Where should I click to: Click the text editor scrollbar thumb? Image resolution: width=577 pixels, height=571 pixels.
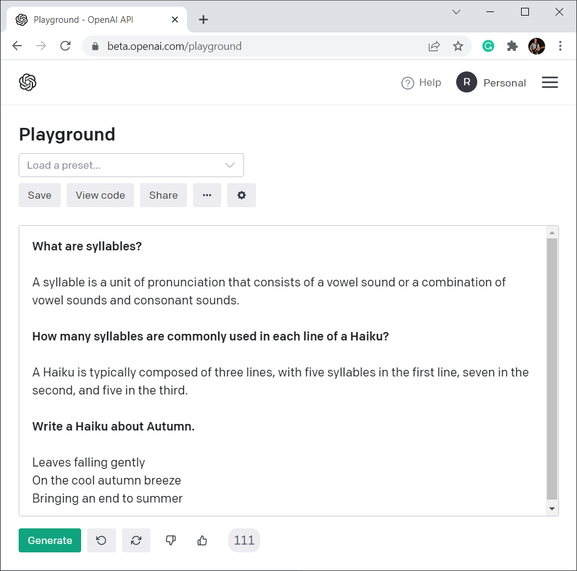point(552,369)
